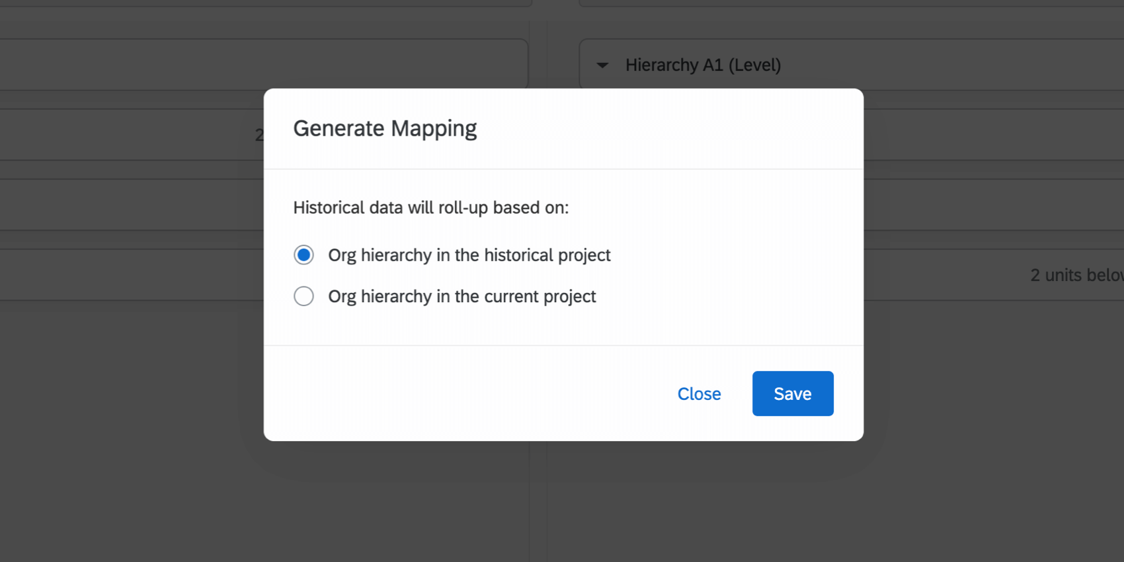Image resolution: width=1124 pixels, height=562 pixels.
Task: Click the blank footer area left of Close
Action: click(463, 393)
